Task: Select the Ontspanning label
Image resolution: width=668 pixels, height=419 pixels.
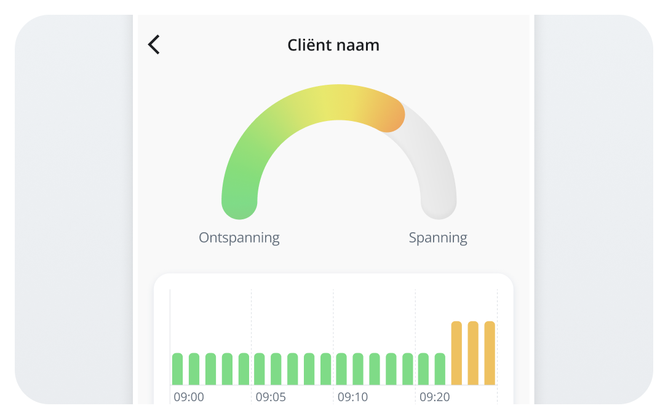Action: [x=239, y=237]
